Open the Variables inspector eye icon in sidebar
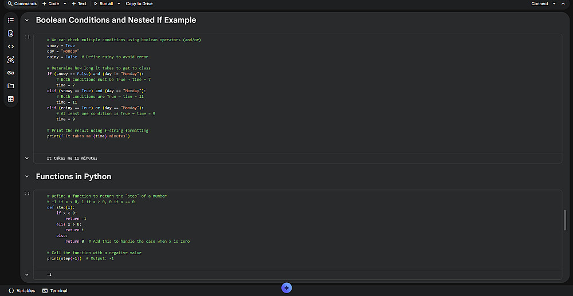The height and width of the screenshot is (296, 573). pyautogui.click(x=10, y=60)
